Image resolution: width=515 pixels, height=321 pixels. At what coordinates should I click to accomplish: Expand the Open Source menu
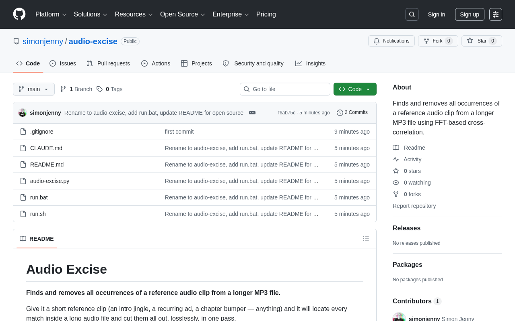click(x=183, y=14)
